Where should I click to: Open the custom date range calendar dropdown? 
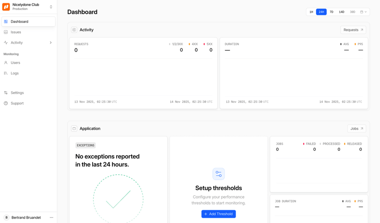363,12
